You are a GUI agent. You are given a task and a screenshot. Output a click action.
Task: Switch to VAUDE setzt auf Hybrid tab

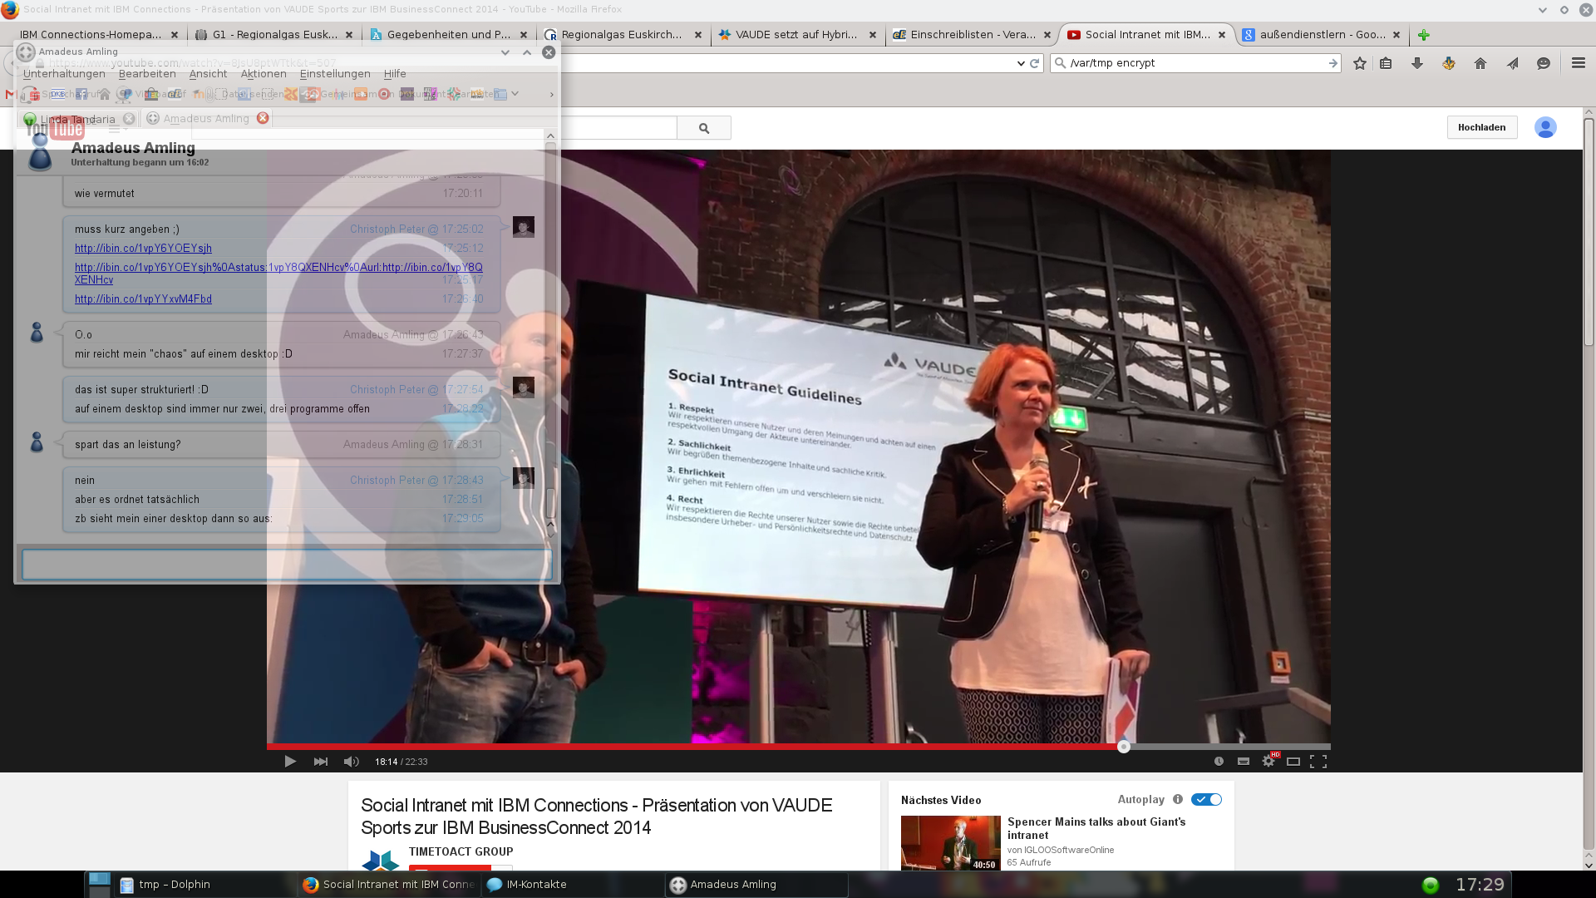pos(798,35)
